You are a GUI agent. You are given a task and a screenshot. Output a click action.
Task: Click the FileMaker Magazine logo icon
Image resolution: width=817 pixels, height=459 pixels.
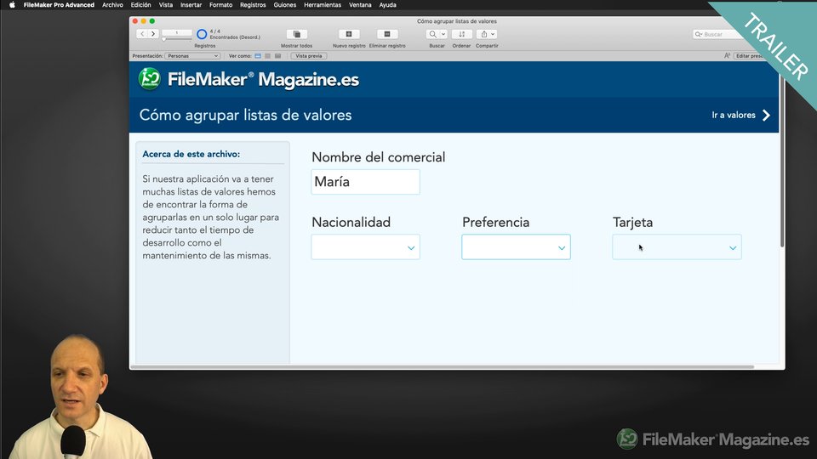(150, 79)
